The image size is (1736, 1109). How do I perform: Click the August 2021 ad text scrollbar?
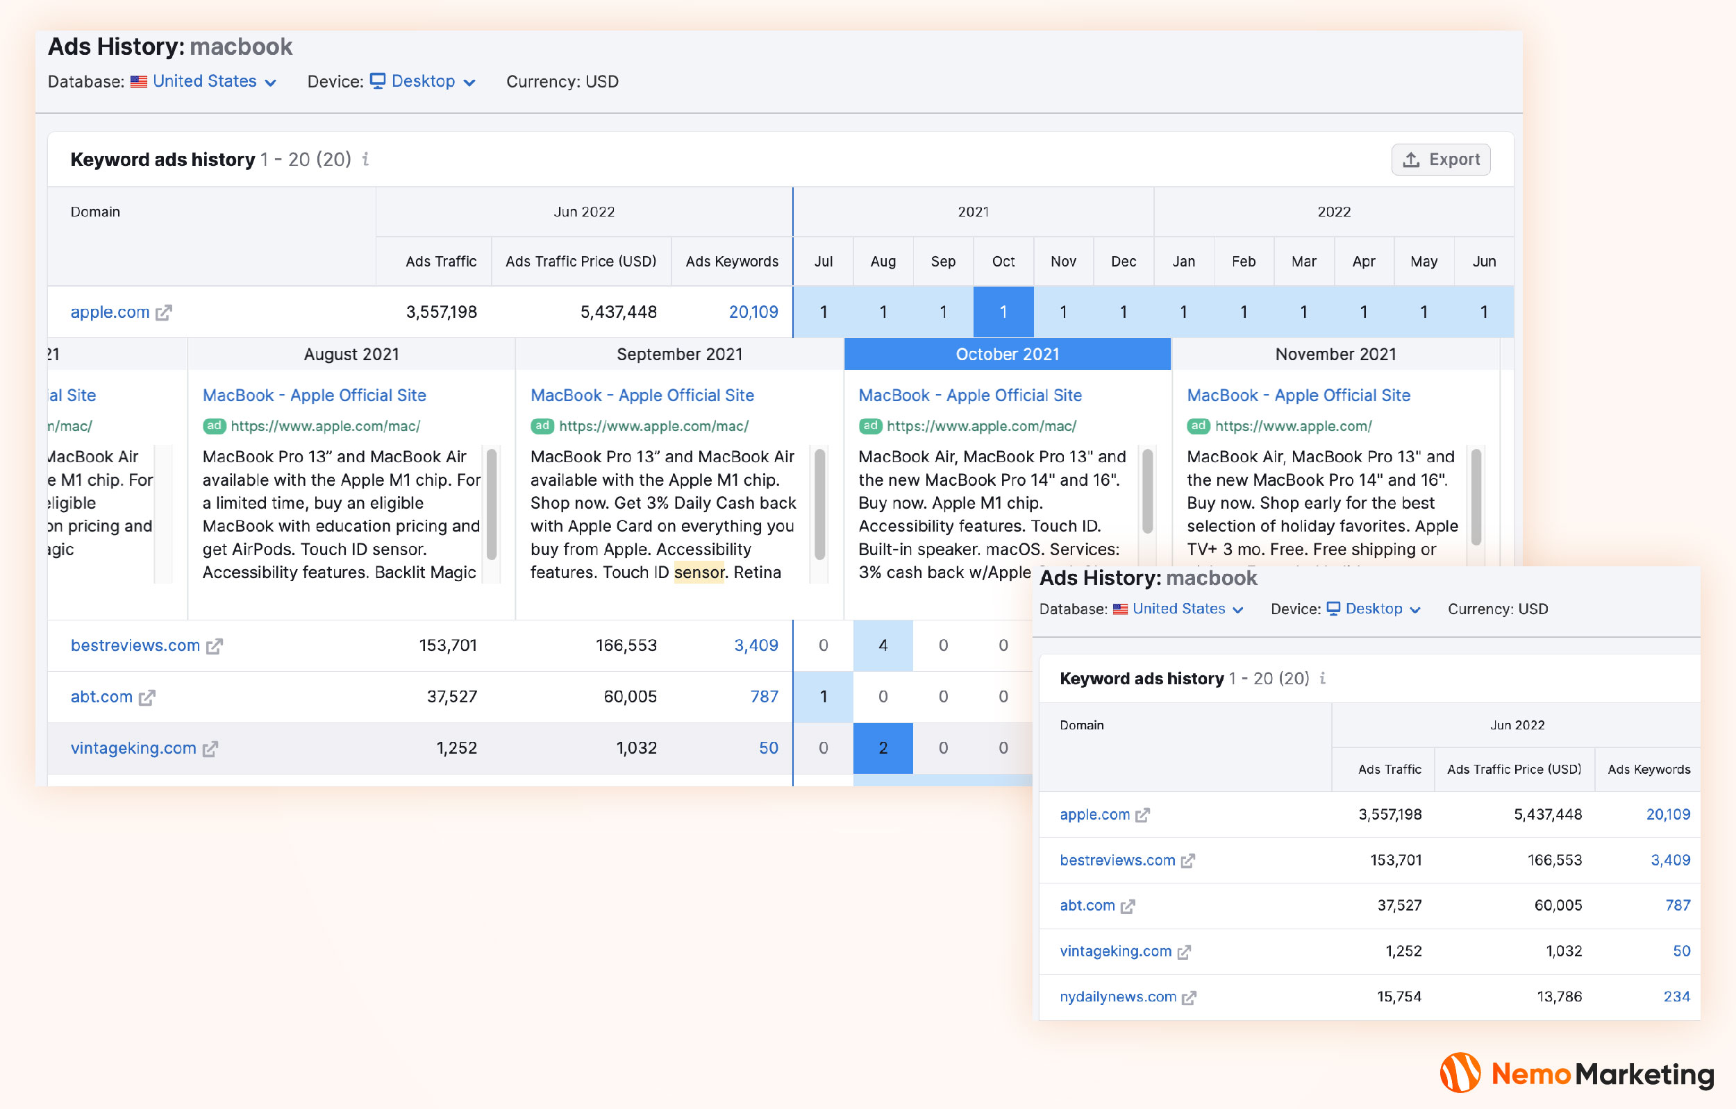coord(492,505)
